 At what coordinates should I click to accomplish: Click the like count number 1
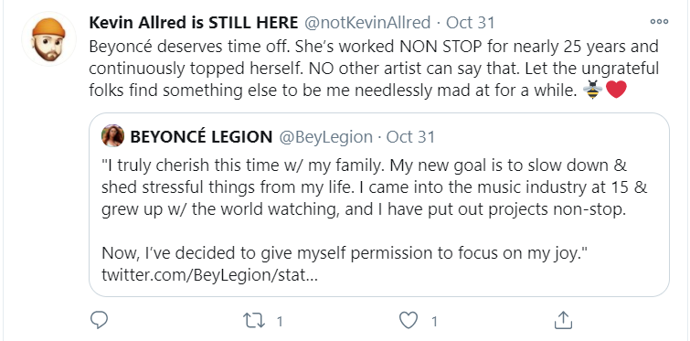[x=434, y=321]
